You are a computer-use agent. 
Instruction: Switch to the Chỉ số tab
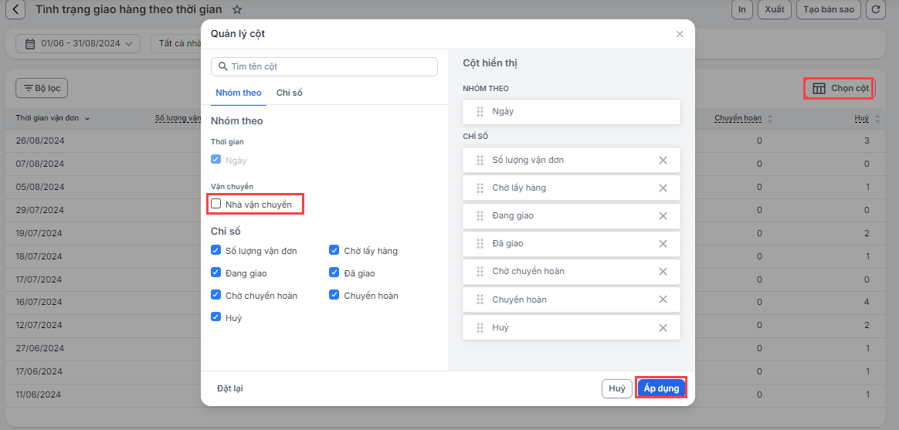point(289,93)
